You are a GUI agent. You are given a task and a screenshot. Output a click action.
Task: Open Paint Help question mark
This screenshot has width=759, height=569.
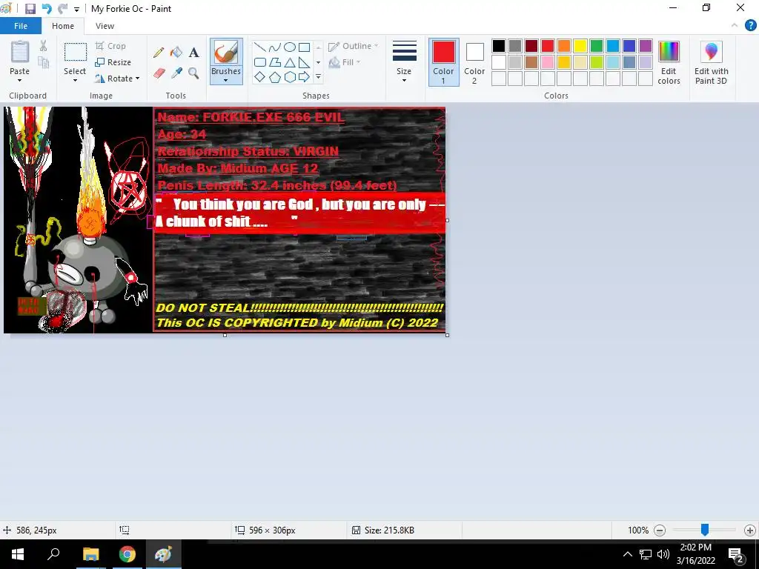[x=750, y=26]
